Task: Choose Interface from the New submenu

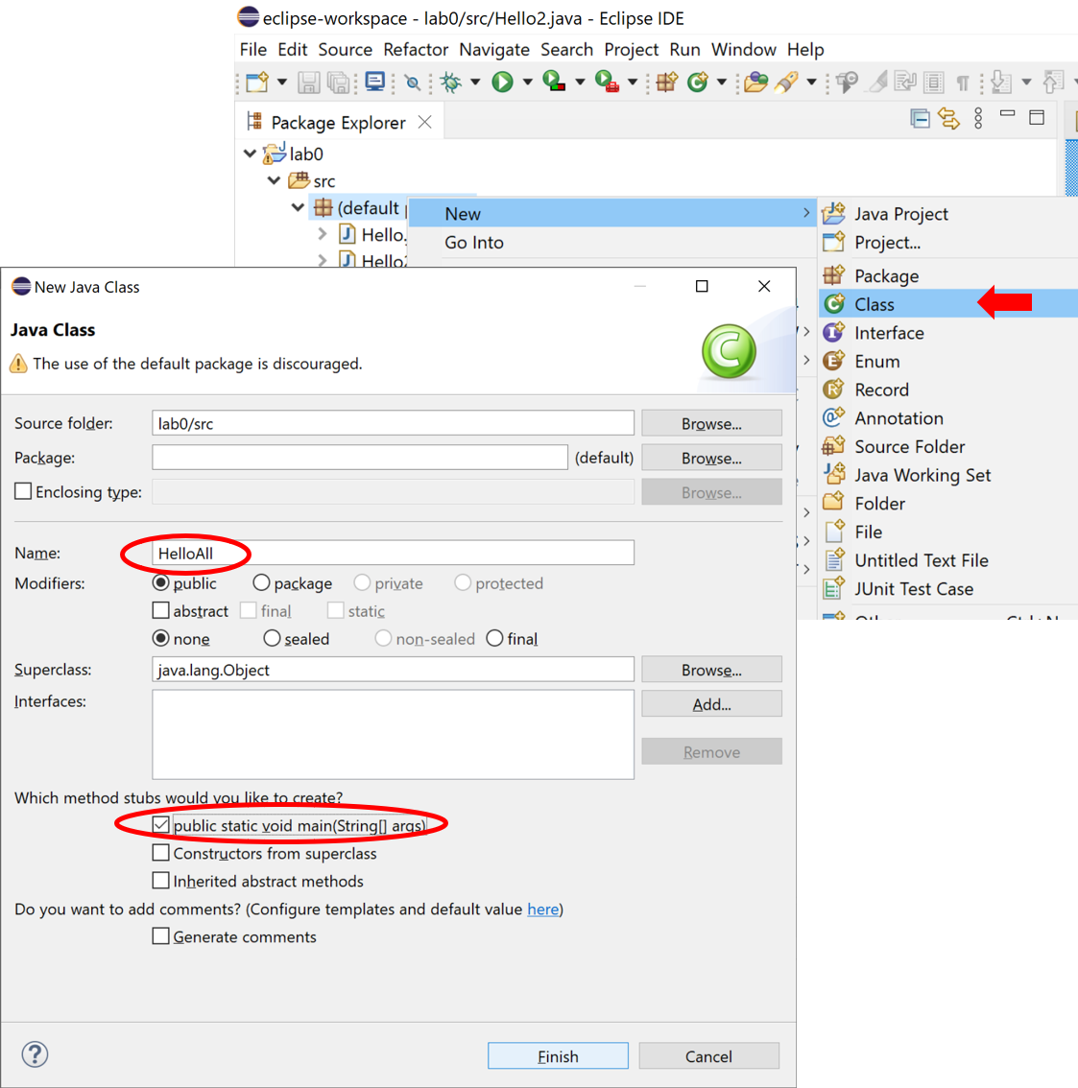Action: coord(948,332)
